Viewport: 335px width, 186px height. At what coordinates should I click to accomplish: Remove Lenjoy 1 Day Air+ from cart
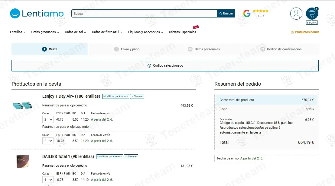(x=137, y=96)
